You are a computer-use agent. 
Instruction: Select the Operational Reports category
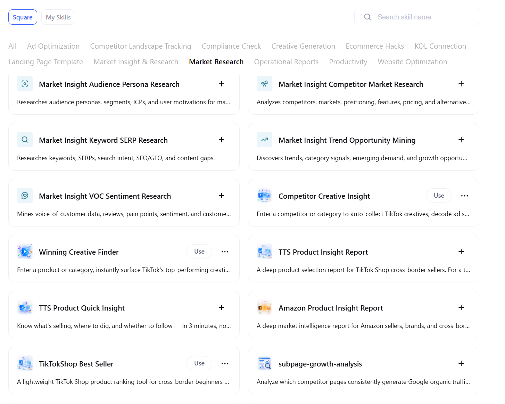point(286,62)
